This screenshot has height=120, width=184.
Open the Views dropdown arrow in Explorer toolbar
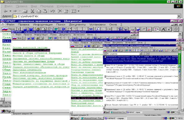78,11
